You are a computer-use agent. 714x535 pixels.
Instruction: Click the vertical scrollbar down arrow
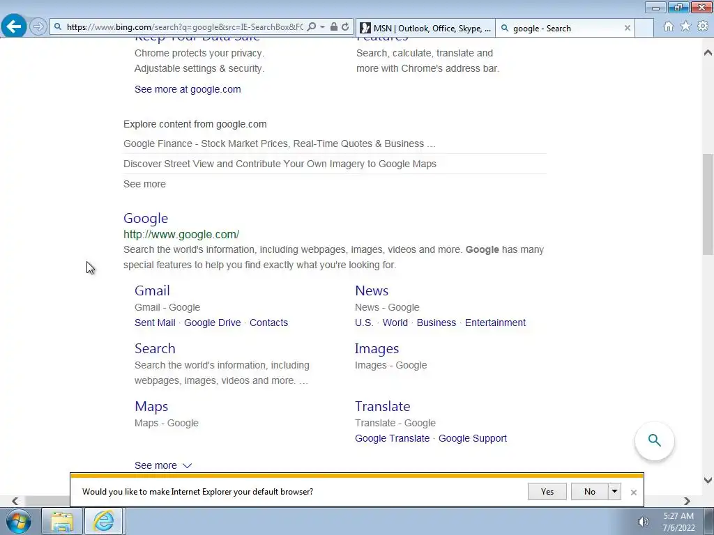pyautogui.click(x=708, y=479)
